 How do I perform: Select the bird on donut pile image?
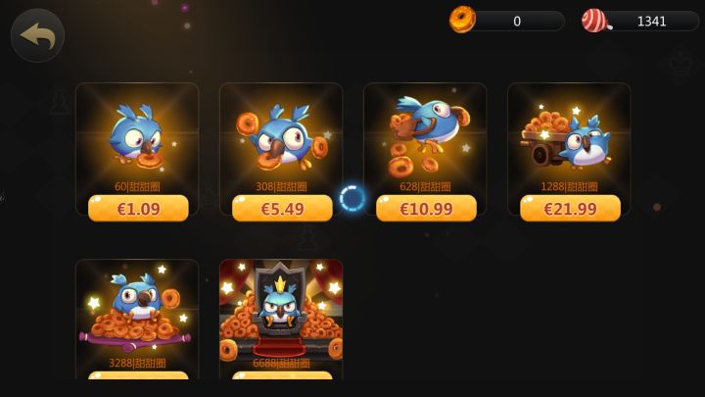click(136, 311)
